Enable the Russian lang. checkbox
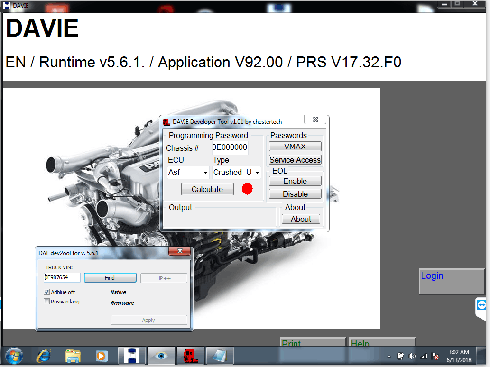490x367 pixels. (47, 302)
